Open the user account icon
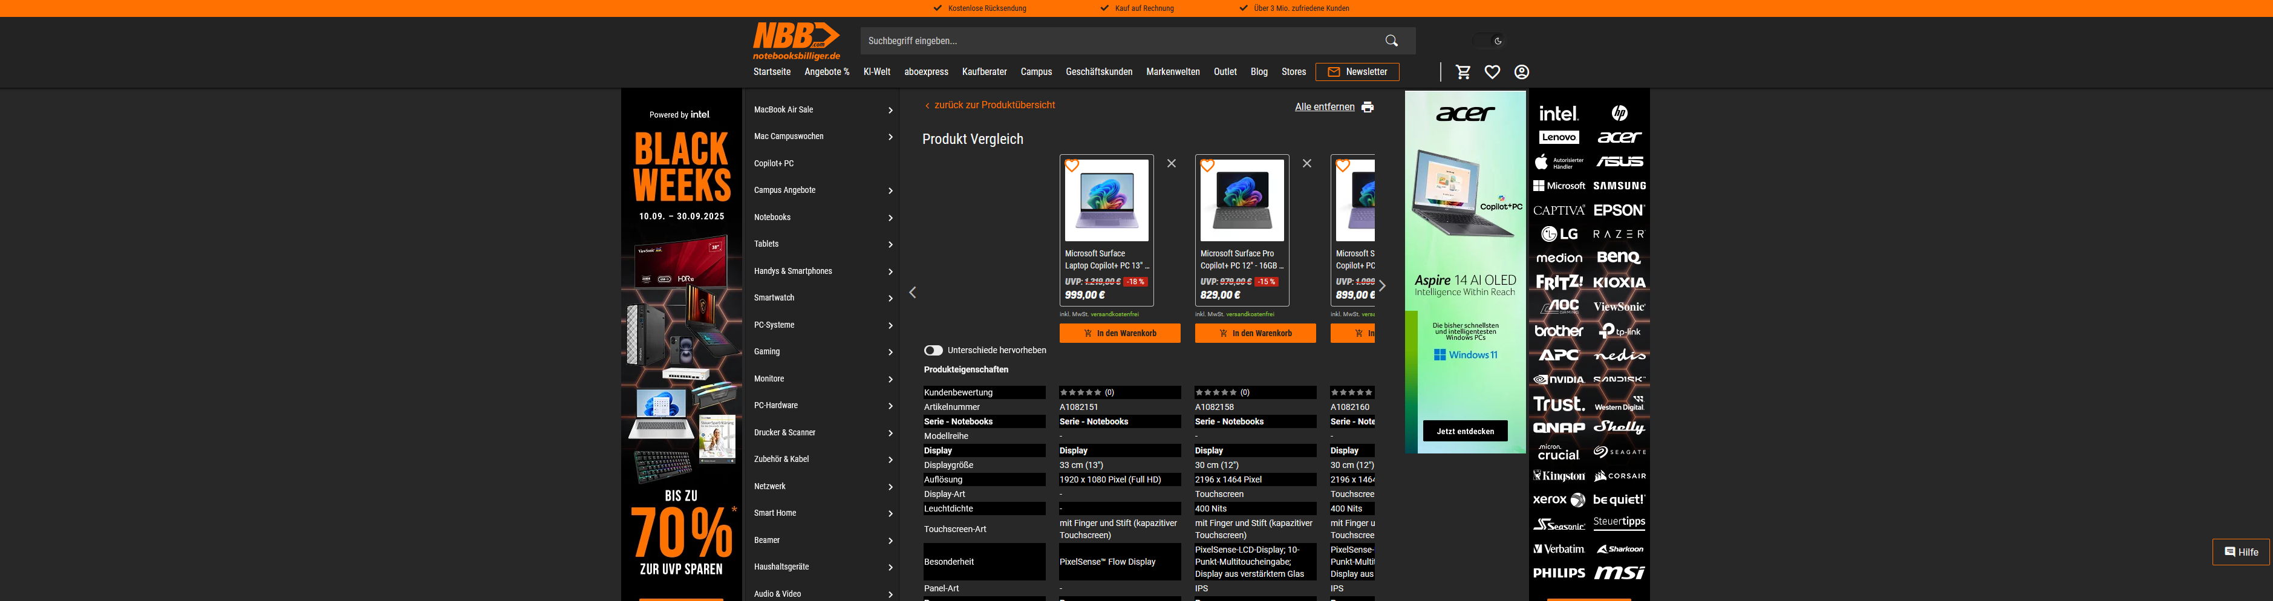Image resolution: width=2273 pixels, height=601 pixels. 1521,73
